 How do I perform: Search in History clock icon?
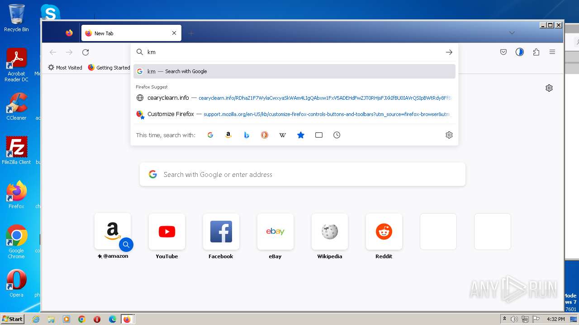click(x=337, y=135)
